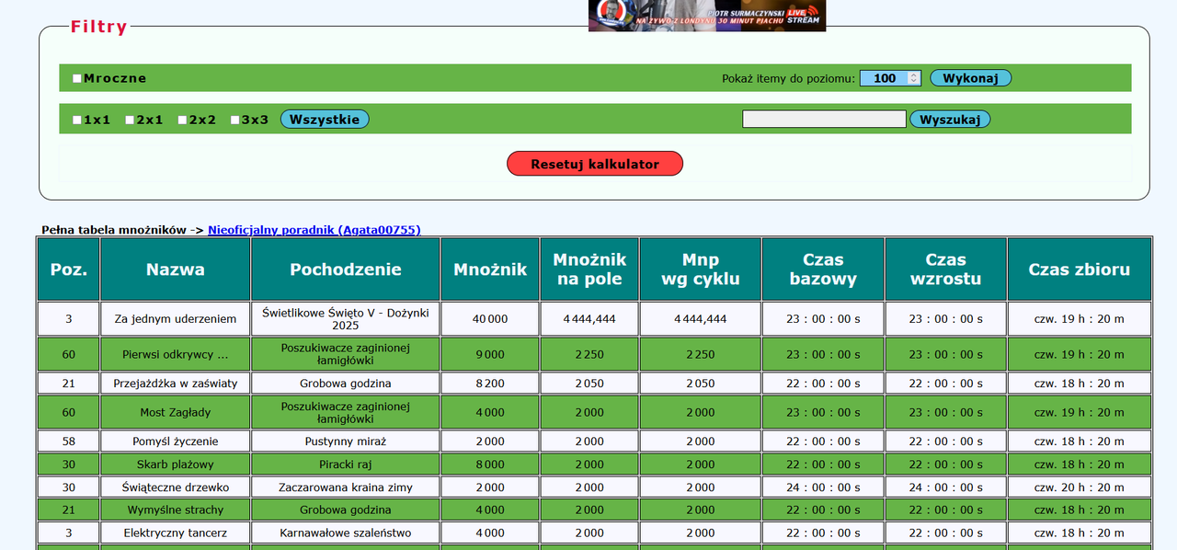Select the item Przejażdżka w zaświaty
The height and width of the screenshot is (550, 1177).
coord(176,384)
